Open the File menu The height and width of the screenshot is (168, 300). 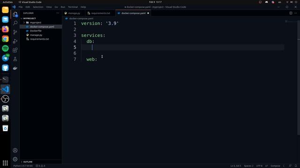click(21, 7)
